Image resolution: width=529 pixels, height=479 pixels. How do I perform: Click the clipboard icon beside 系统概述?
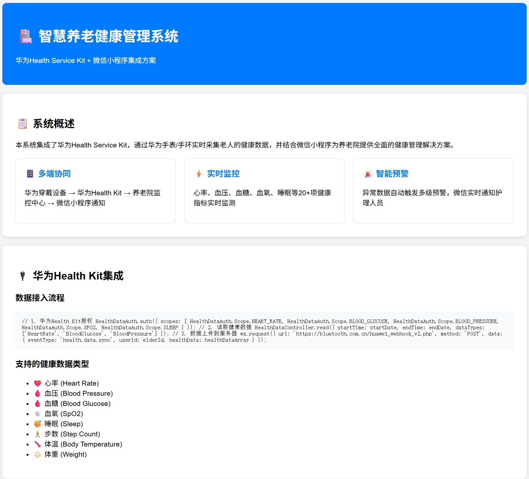[x=23, y=124]
